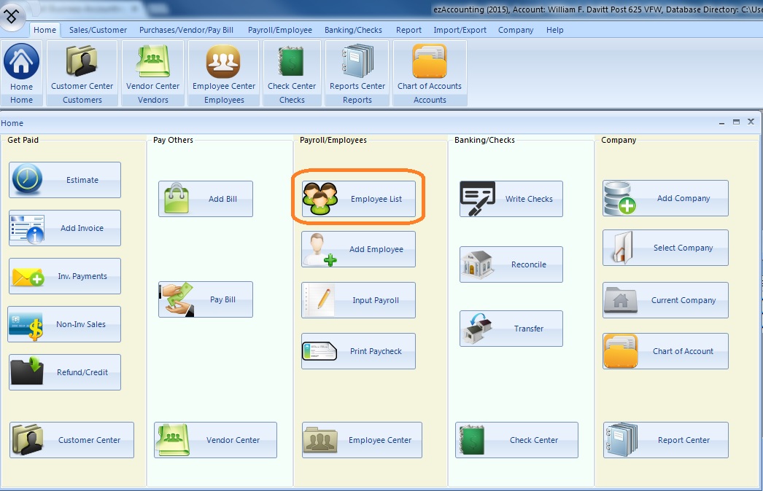Image resolution: width=763 pixels, height=491 pixels.
Task: Switch to Payroll/Employee ribbon tab
Action: point(279,30)
